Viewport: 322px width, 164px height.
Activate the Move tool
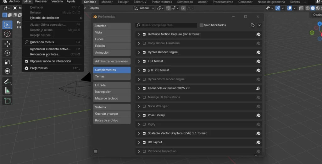(7, 44)
